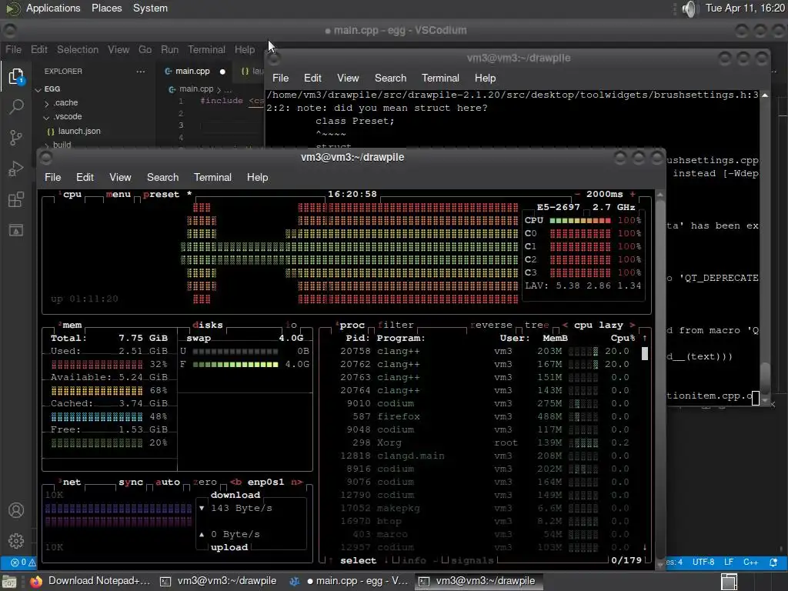This screenshot has height=591, width=788.
Task: Click the C++ language mode status item
Action: click(750, 563)
